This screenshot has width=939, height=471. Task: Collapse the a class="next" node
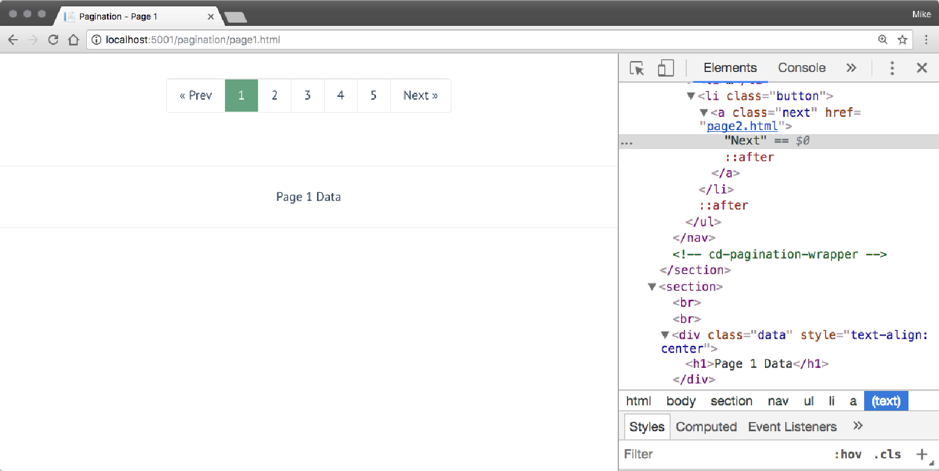pyautogui.click(x=704, y=113)
